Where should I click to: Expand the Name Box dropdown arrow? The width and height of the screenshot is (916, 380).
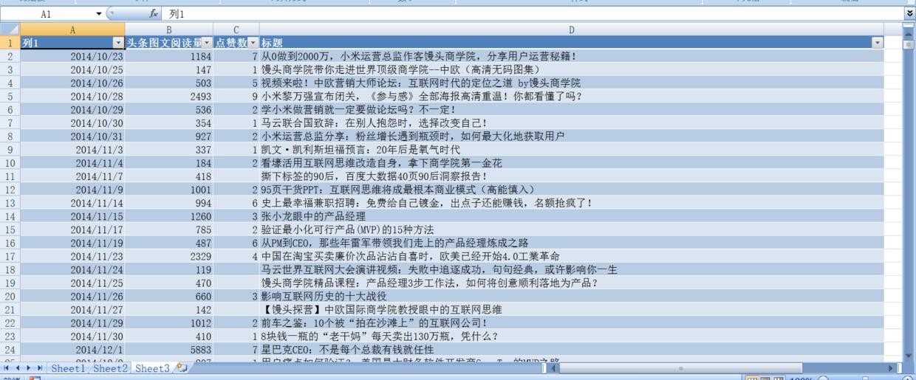pos(99,14)
